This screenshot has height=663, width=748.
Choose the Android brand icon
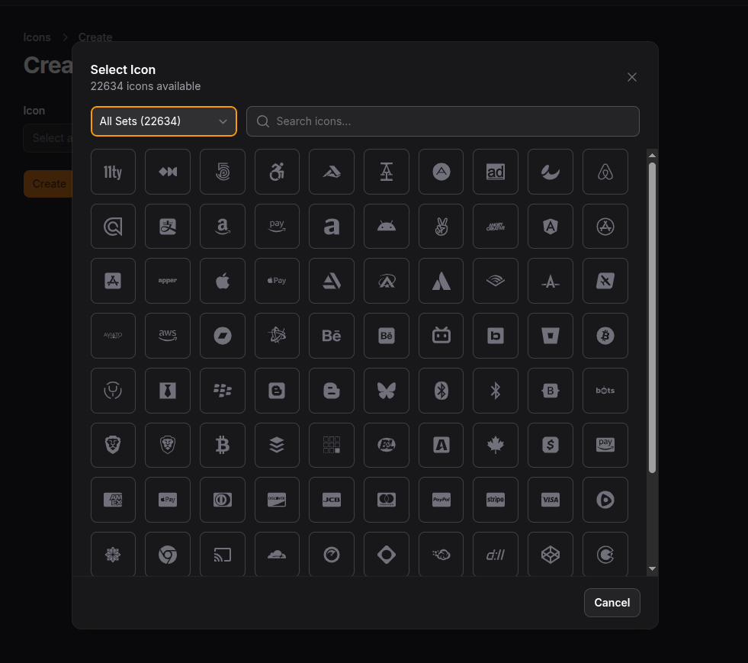coord(386,226)
